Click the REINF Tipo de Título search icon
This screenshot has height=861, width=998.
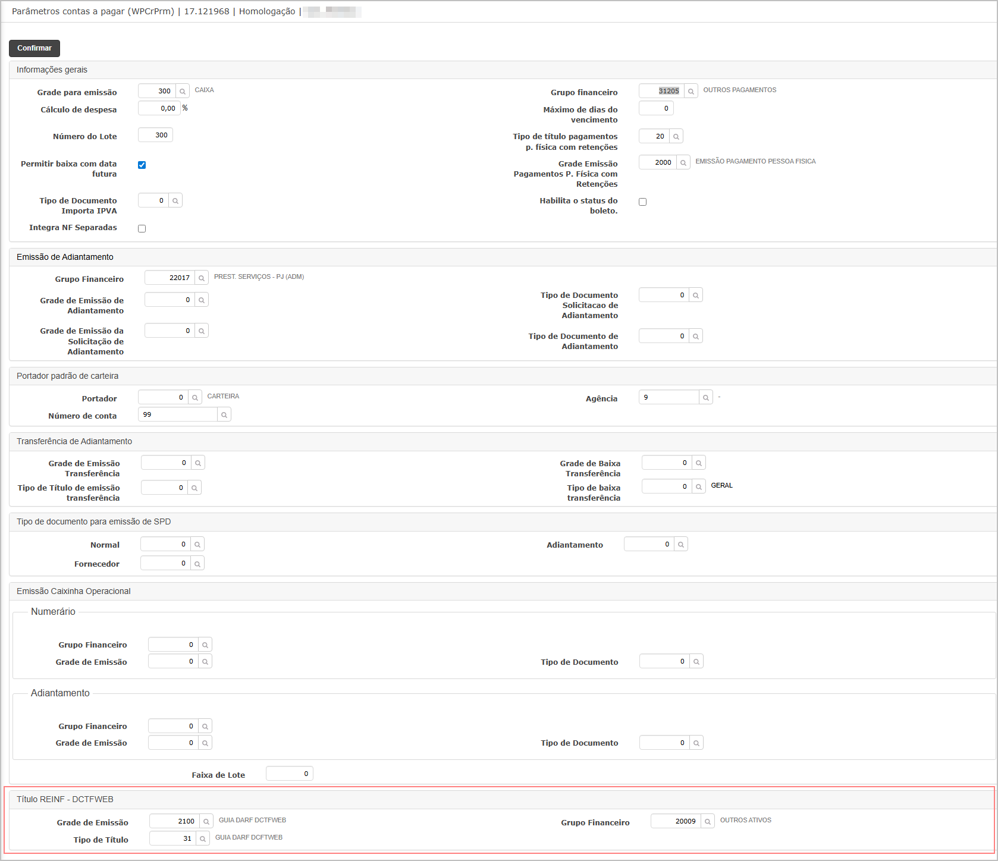pos(203,839)
